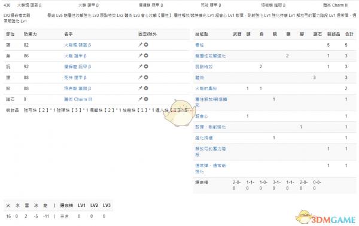The width and height of the screenshot is (359, 226).
Task: Open the 火龍魂 頭盔 β armor link
Action: [x=77, y=45]
